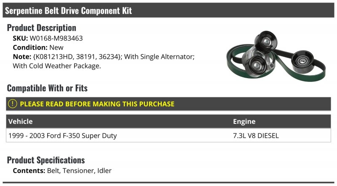Select the Vehicle column header

(x=20, y=121)
